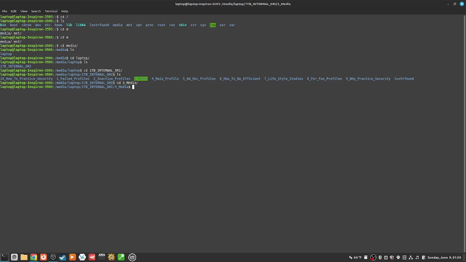Open the Linux Mint logo launcher
The height and width of the screenshot is (262, 466).
[x=132, y=257]
